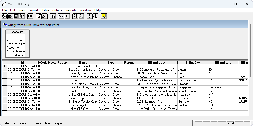Open the Criteria menu

57,10
